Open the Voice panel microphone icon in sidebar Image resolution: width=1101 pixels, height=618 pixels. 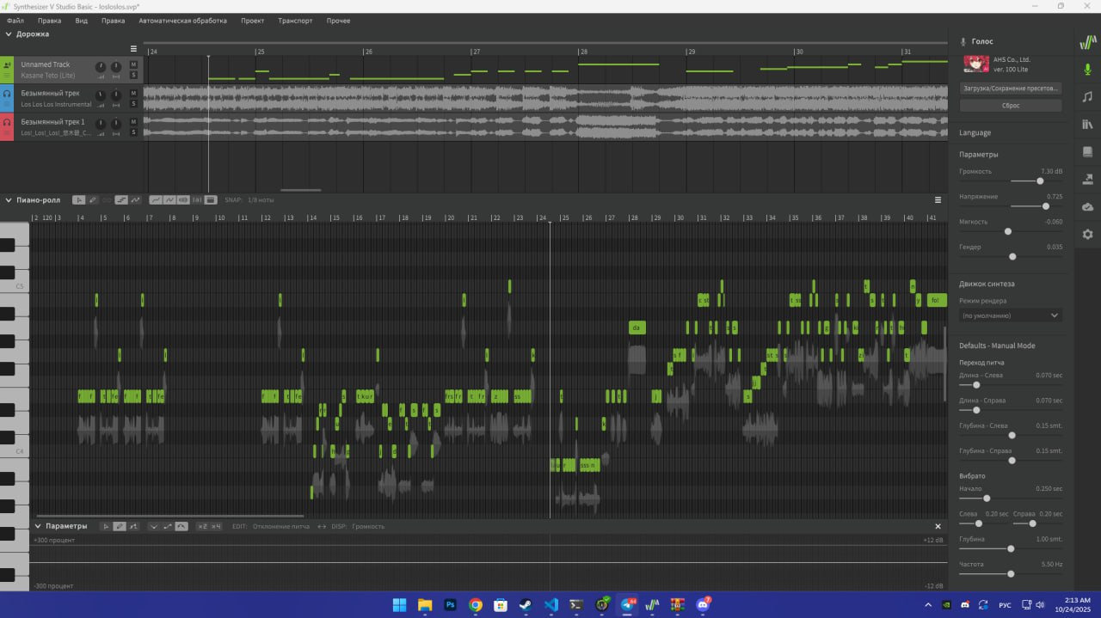[x=1087, y=69]
